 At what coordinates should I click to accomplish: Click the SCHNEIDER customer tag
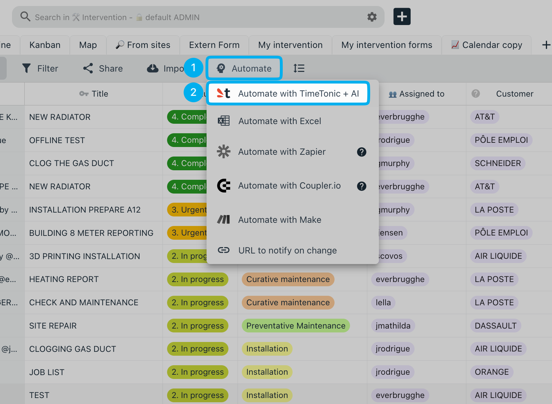click(x=498, y=163)
